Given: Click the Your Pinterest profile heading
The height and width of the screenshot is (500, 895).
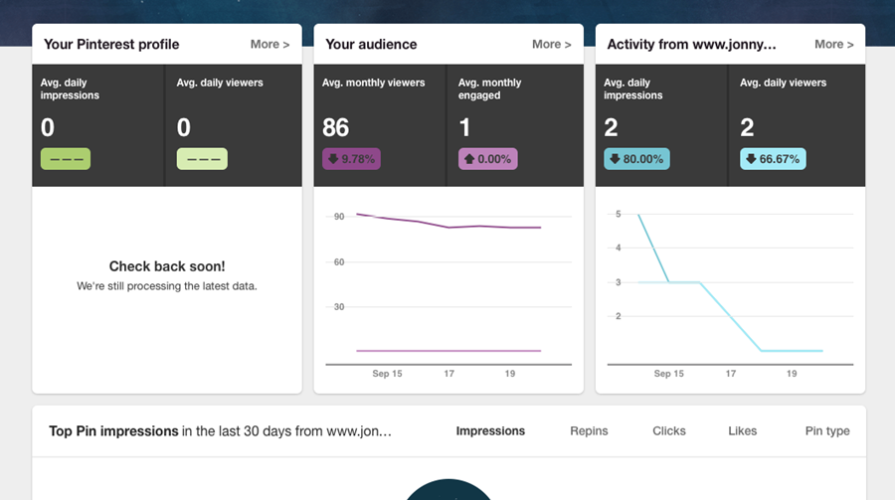Looking at the screenshot, I should [x=111, y=45].
